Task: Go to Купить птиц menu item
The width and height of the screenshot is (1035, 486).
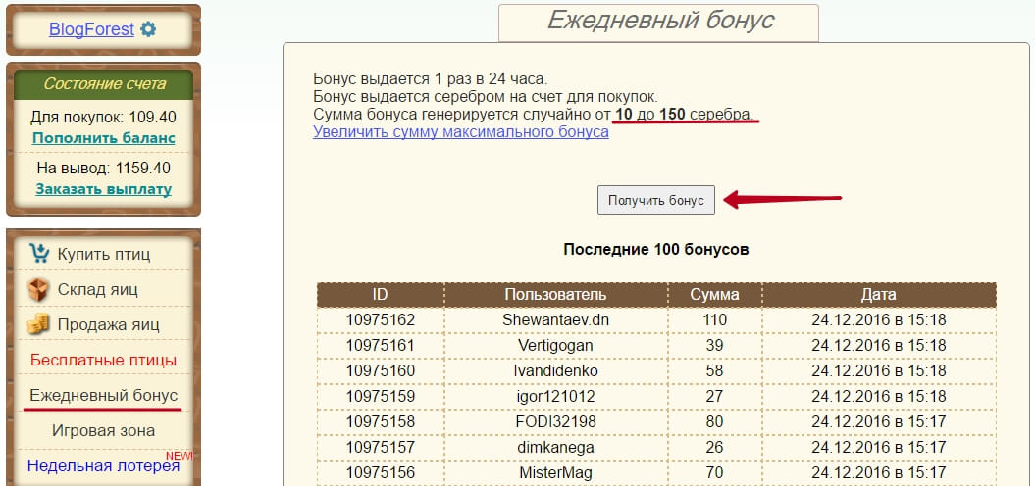Action: [104, 254]
